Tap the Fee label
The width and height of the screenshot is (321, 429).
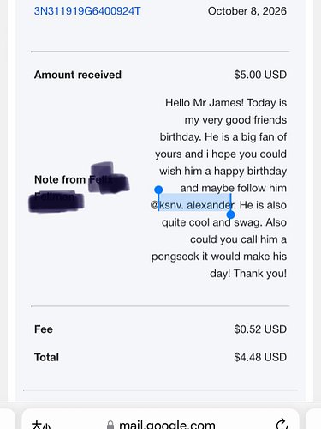(44, 329)
